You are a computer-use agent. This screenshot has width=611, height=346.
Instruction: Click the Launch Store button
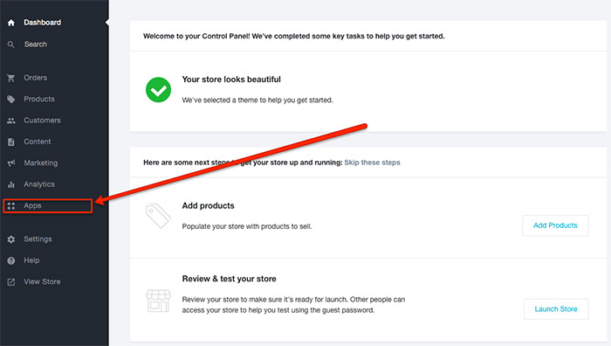pos(556,309)
